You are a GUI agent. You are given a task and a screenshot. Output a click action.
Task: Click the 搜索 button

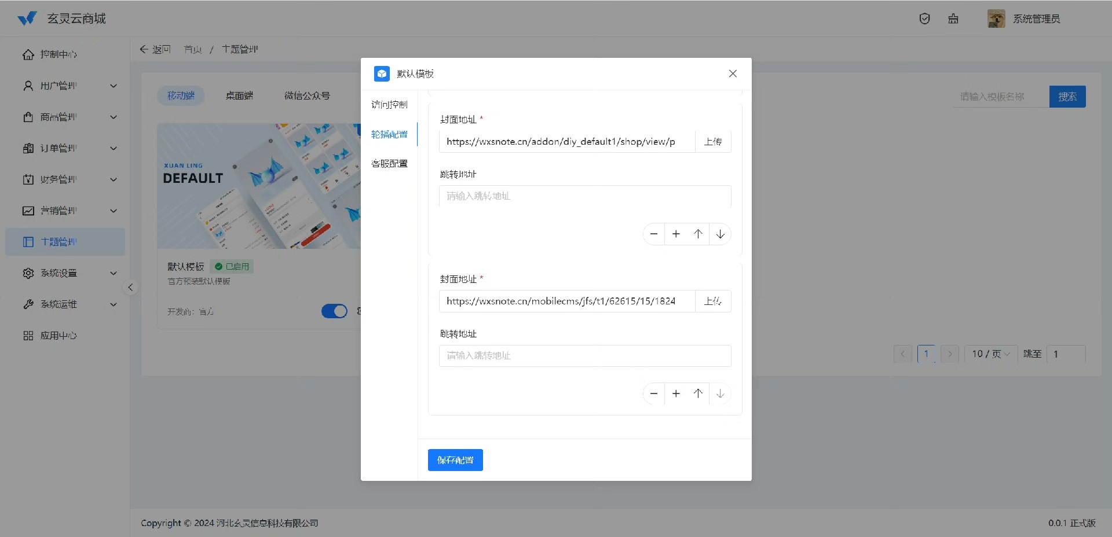pyautogui.click(x=1067, y=97)
